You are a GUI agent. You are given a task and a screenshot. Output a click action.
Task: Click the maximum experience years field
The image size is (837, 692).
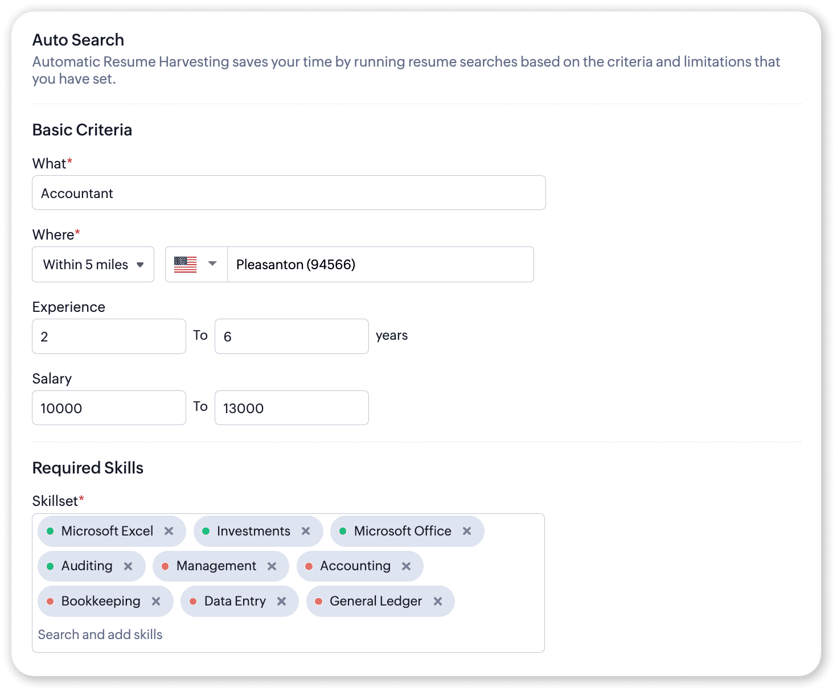(x=292, y=336)
